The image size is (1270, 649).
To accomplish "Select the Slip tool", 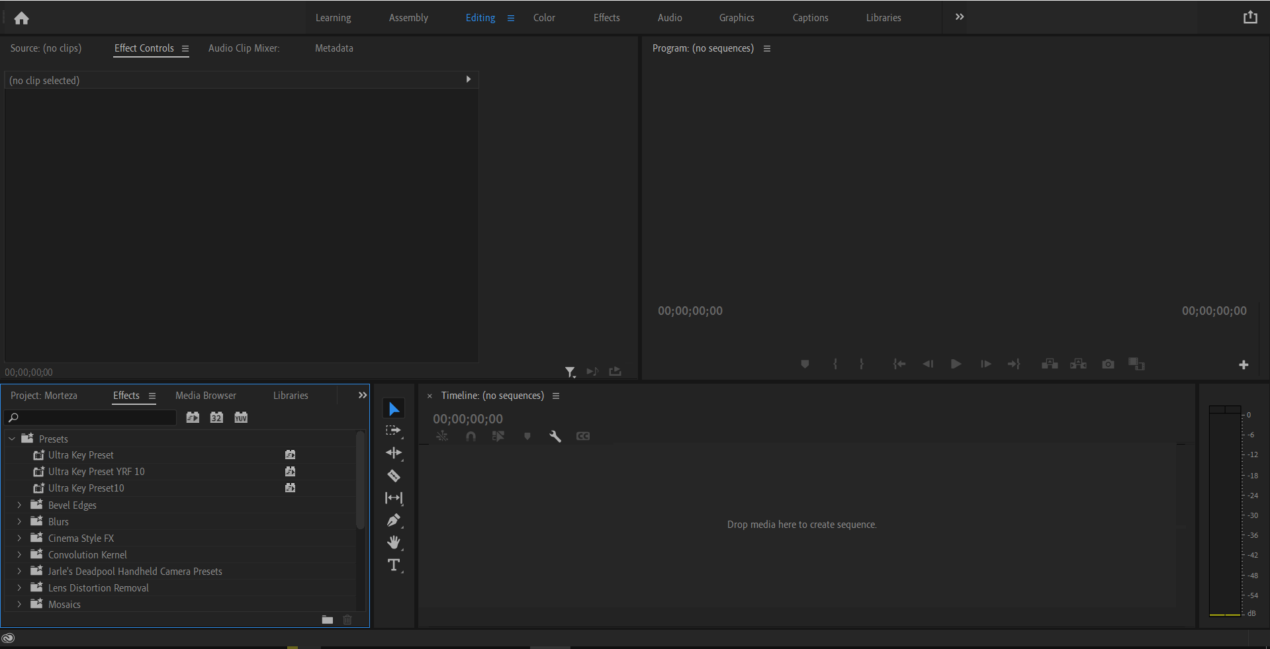I will (x=394, y=498).
